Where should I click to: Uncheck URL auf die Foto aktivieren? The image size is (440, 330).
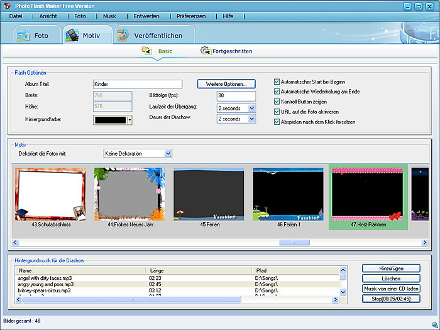(277, 112)
